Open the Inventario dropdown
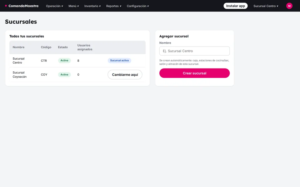This screenshot has width=300, height=187. click(x=92, y=6)
